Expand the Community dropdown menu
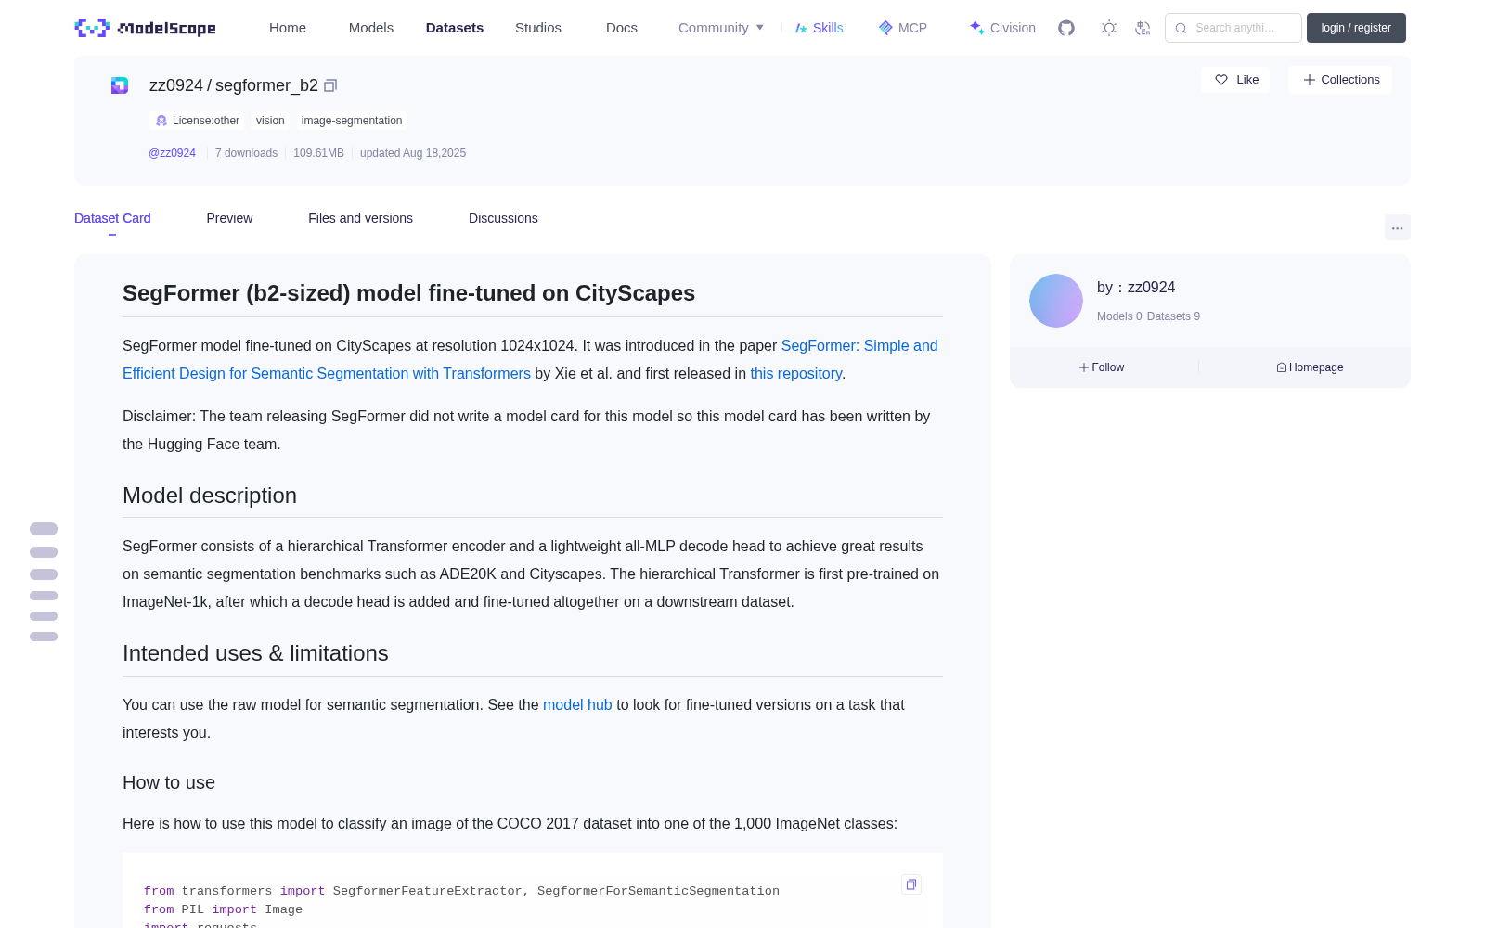 click(x=721, y=28)
